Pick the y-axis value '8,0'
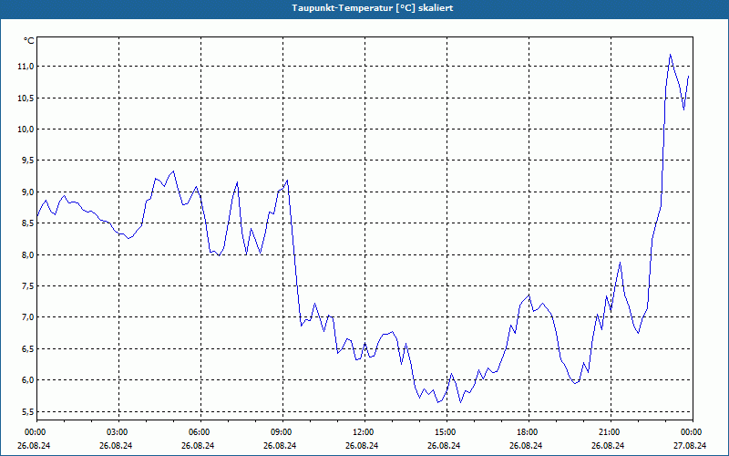Image resolution: width=729 pixels, height=456 pixels. click(28, 255)
